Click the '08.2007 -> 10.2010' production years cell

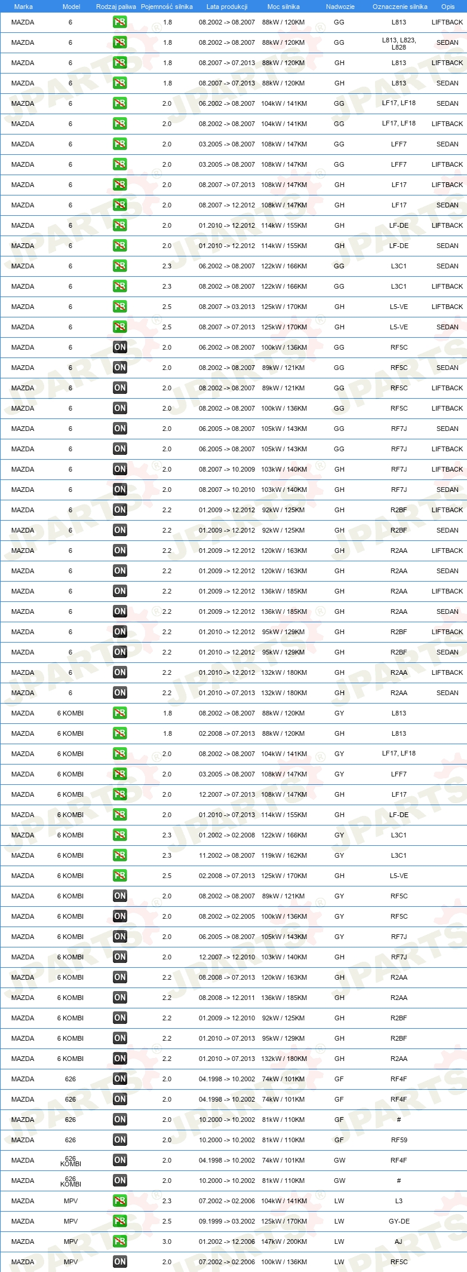[227, 490]
